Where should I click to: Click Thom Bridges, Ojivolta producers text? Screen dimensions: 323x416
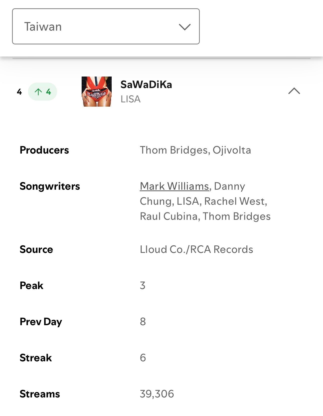tap(195, 150)
